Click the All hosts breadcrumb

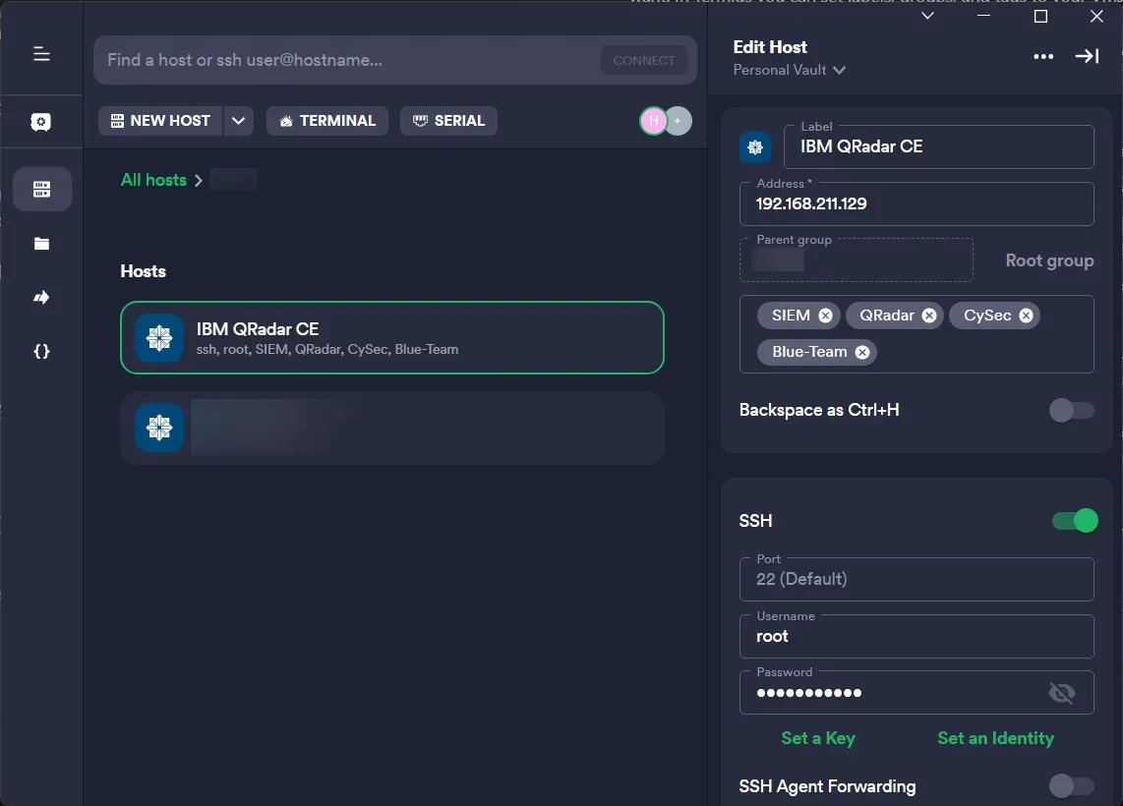[x=153, y=180]
